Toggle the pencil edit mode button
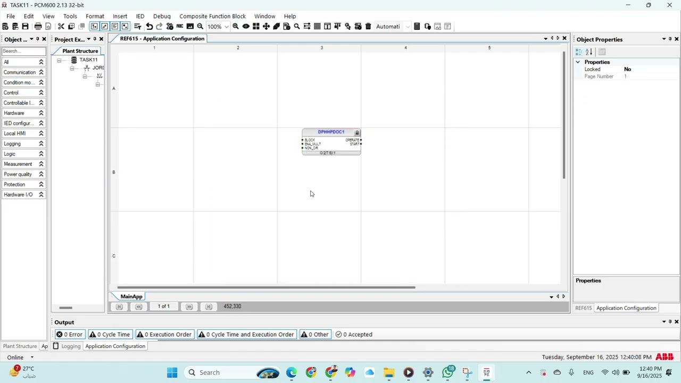 coord(104,27)
